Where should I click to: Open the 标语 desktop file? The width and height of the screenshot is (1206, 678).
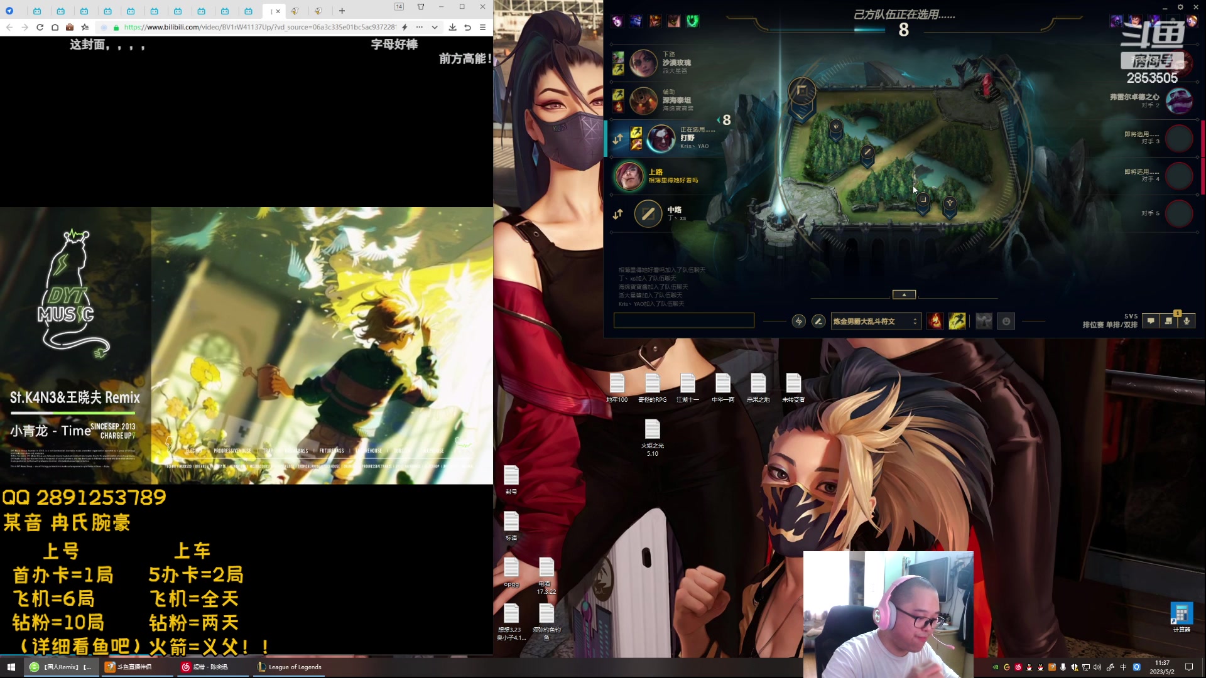pyautogui.click(x=511, y=525)
